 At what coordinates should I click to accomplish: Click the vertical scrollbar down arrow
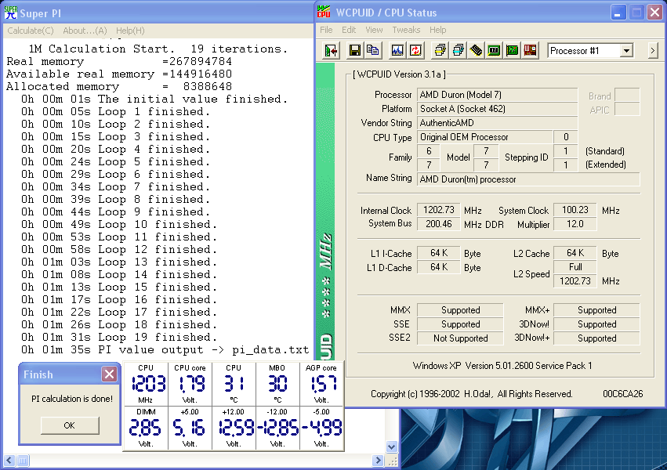click(393, 447)
